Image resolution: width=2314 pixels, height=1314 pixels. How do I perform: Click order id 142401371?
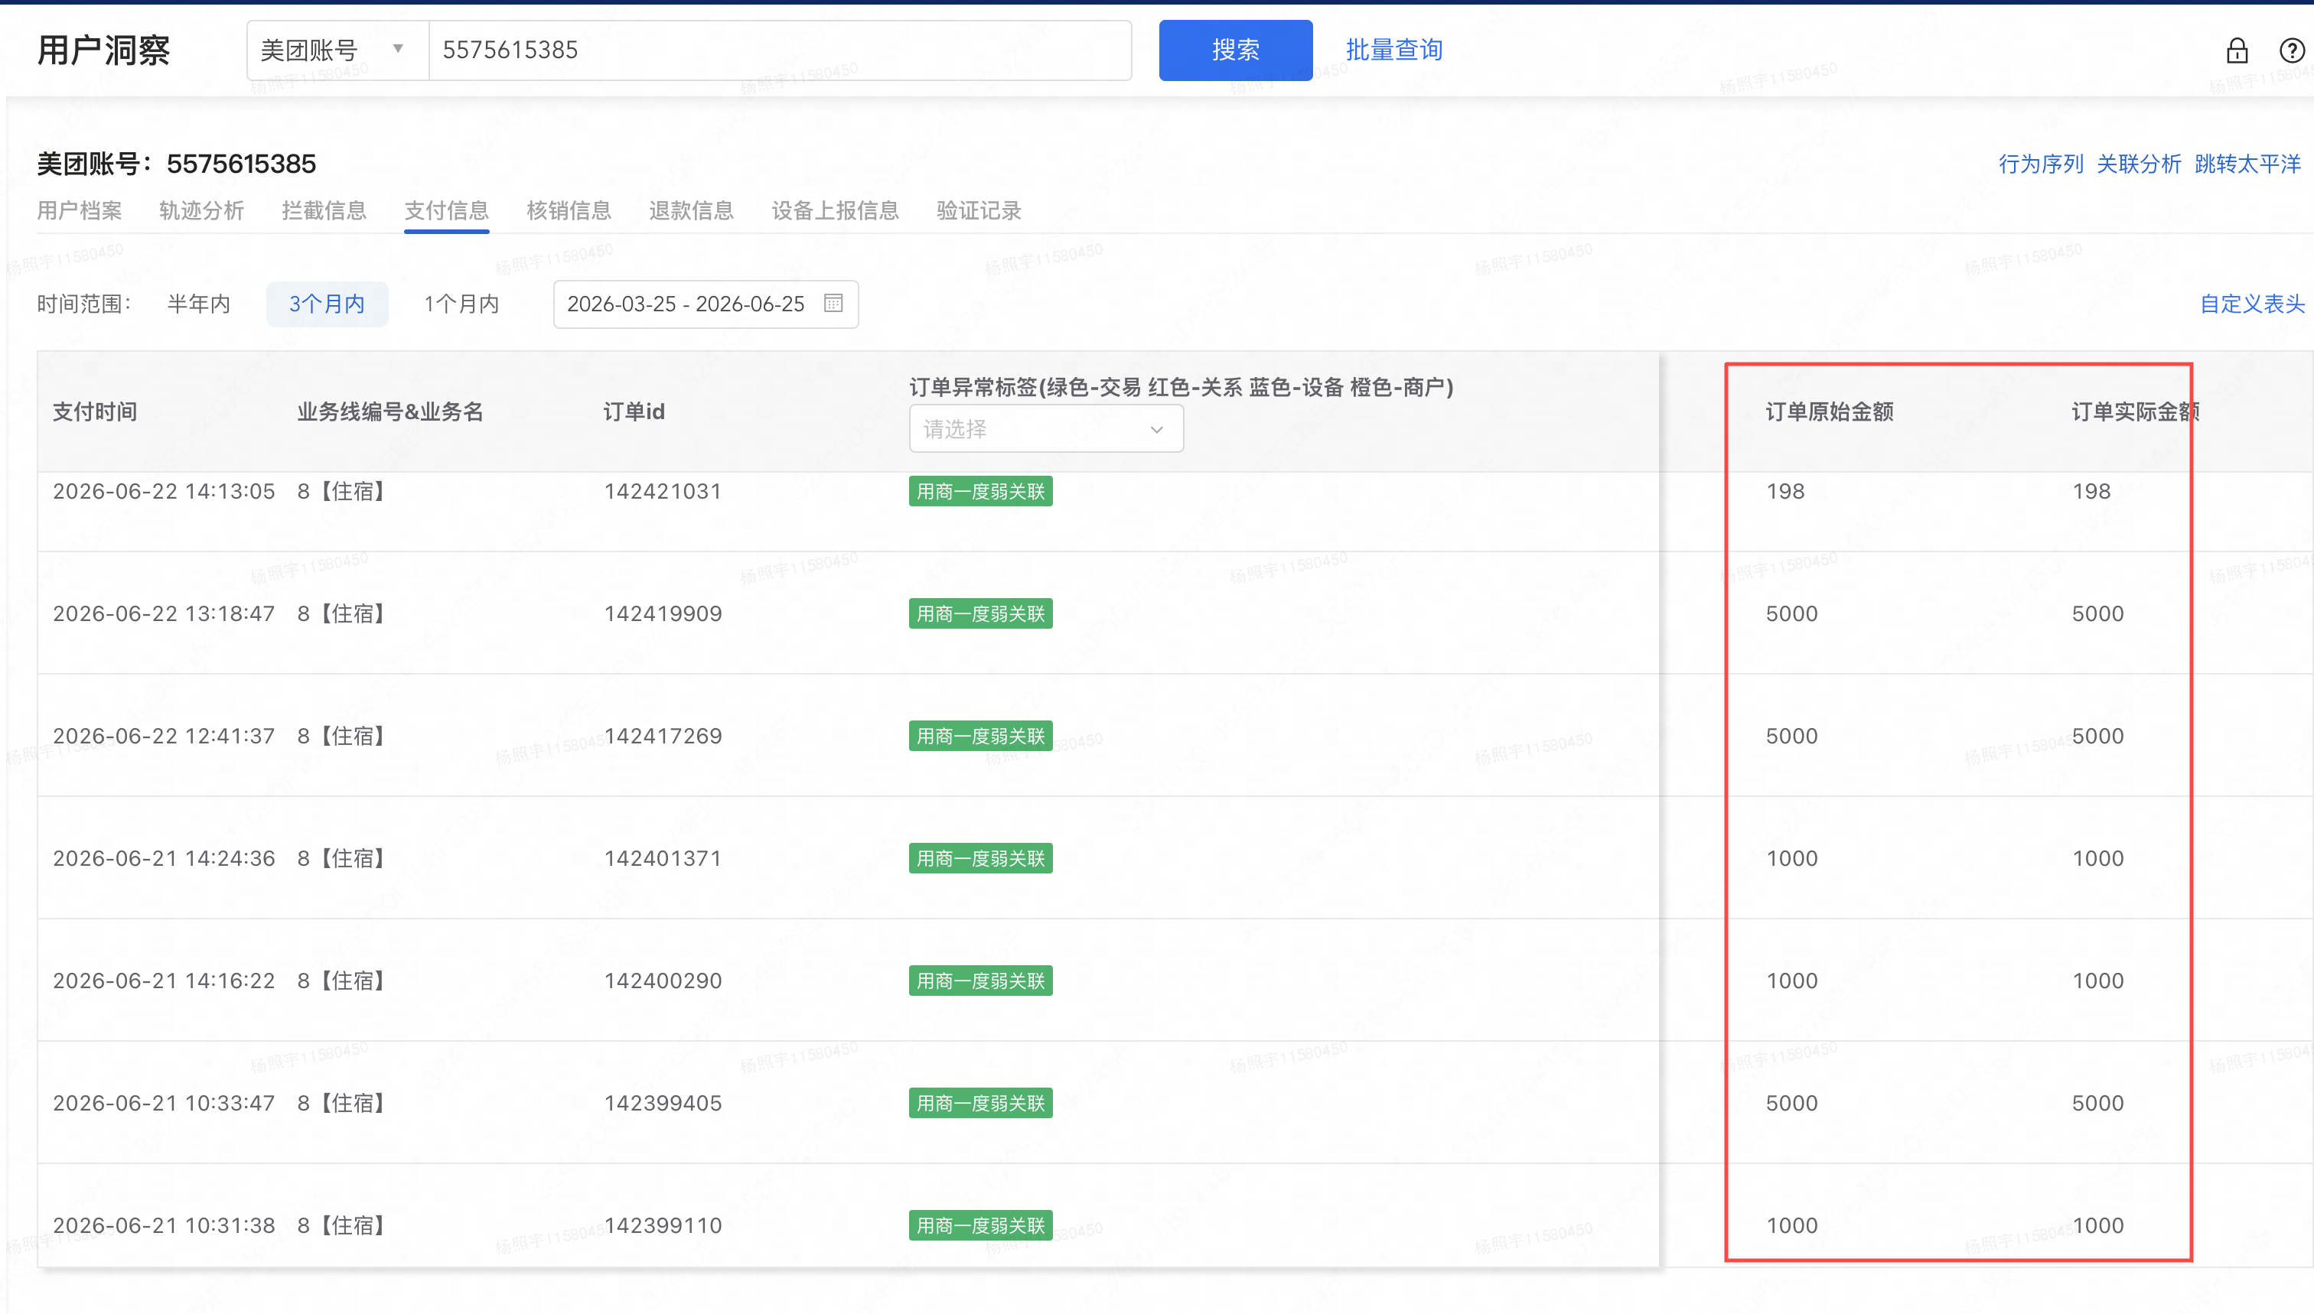(x=663, y=858)
